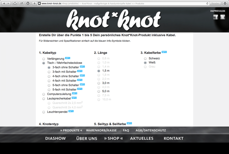
Task: Select 1,5 m length radio
Action: coord(99,71)
